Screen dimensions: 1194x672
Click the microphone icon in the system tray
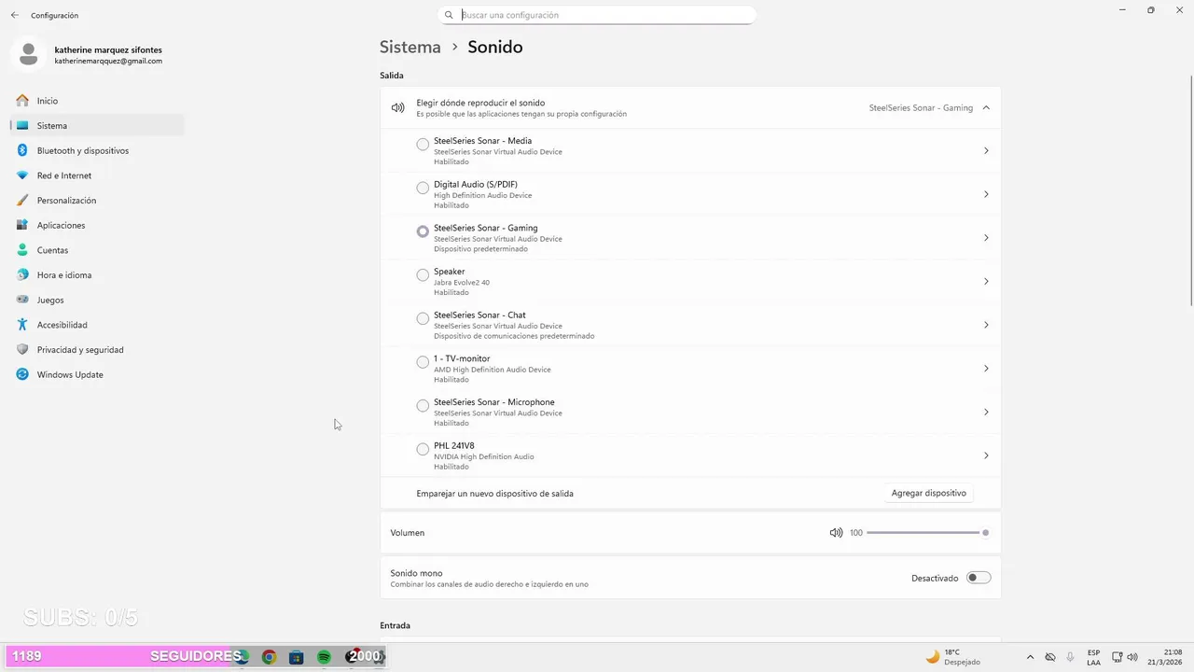[1070, 657]
